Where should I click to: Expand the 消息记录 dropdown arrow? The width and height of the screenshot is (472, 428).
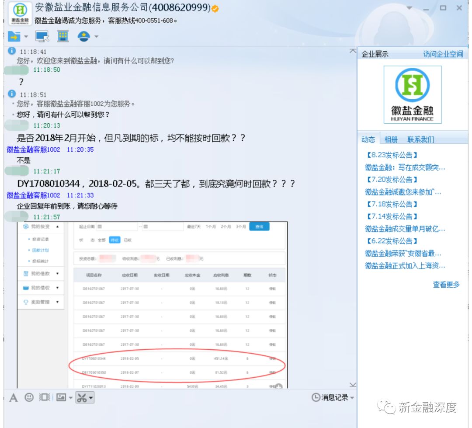tap(352, 398)
